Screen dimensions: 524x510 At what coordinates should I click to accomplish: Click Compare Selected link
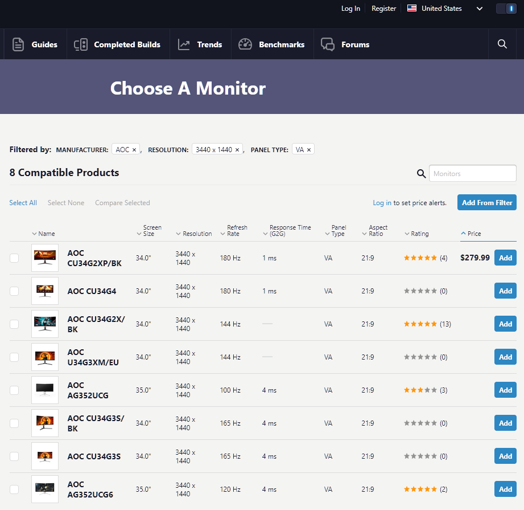[122, 203]
